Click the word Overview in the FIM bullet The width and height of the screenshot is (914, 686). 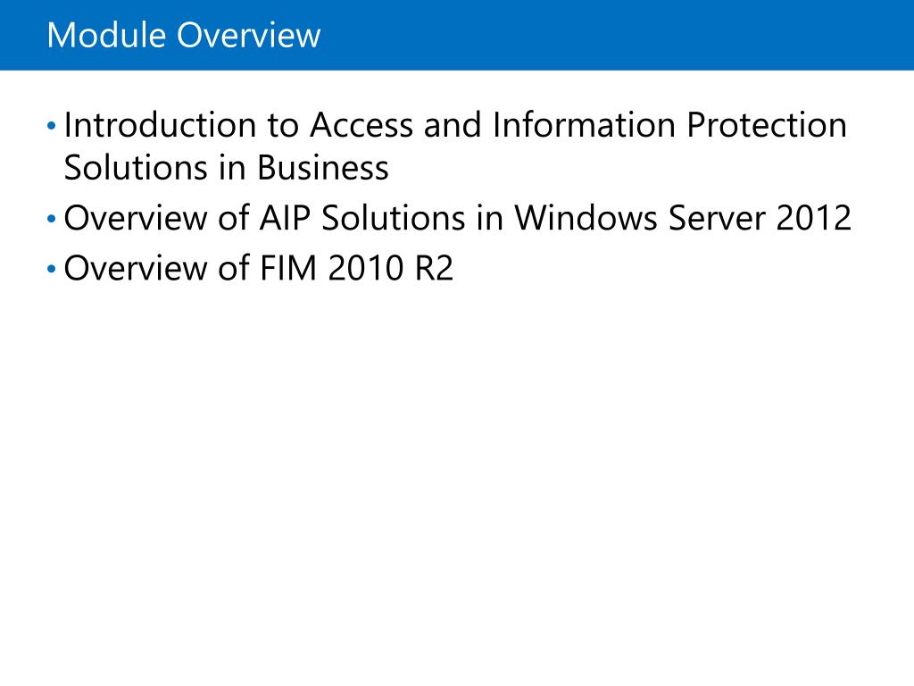[136, 268]
